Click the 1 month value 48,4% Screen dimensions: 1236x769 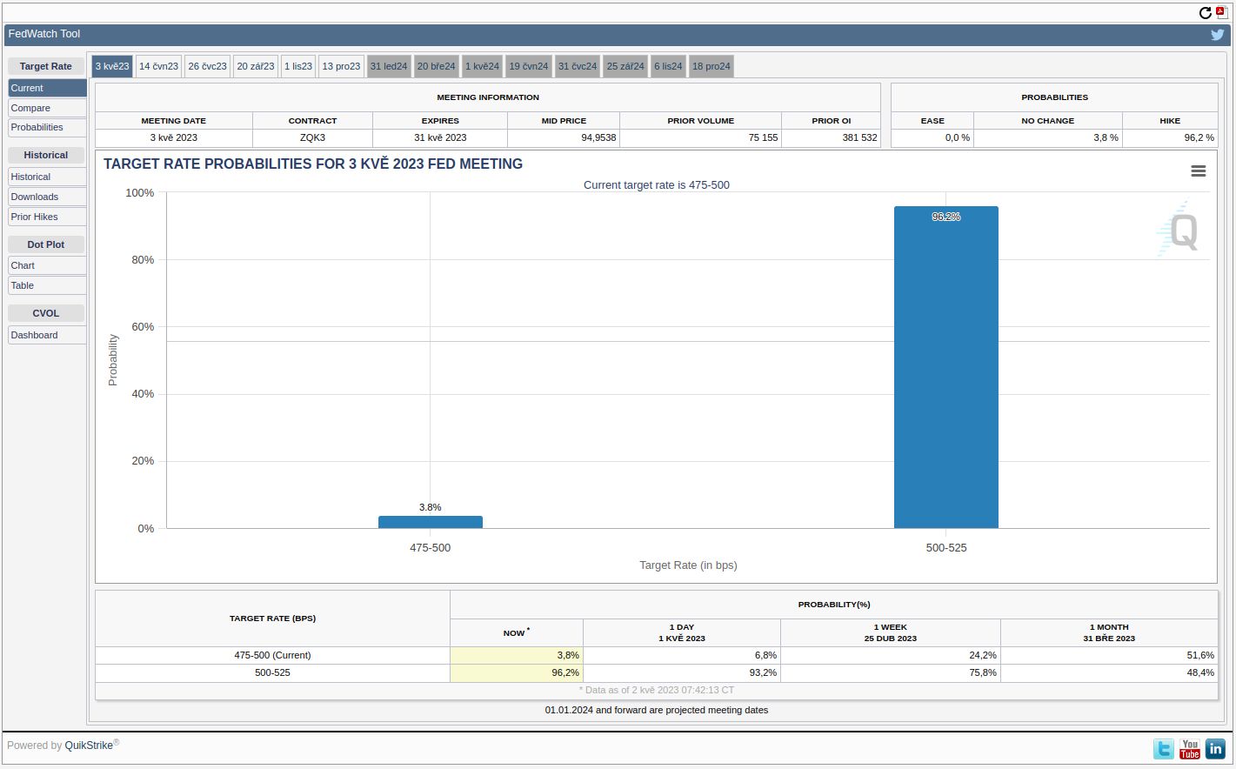click(1200, 672)
